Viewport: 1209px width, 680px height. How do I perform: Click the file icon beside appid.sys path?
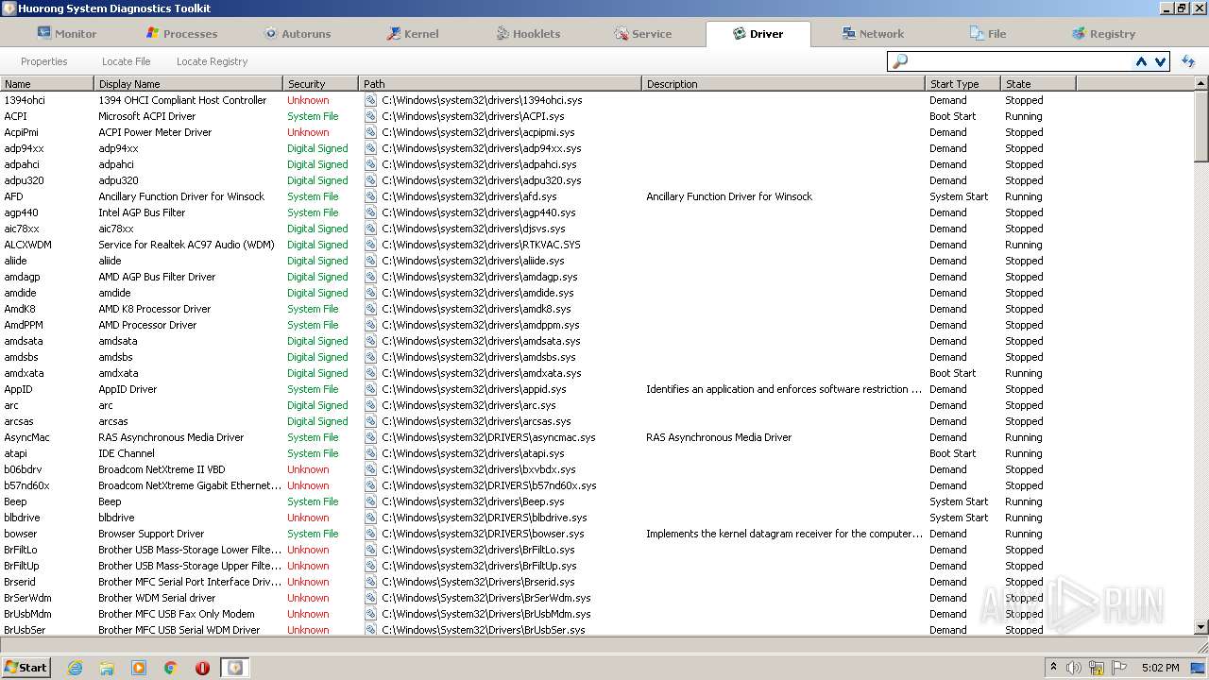click(x=371, y=389)
